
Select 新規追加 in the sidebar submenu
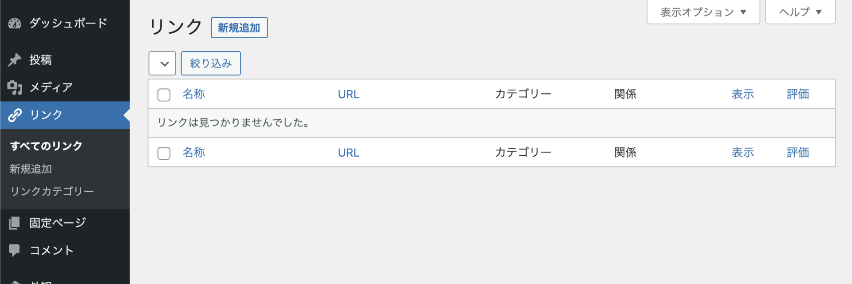(x=31, y=169)
